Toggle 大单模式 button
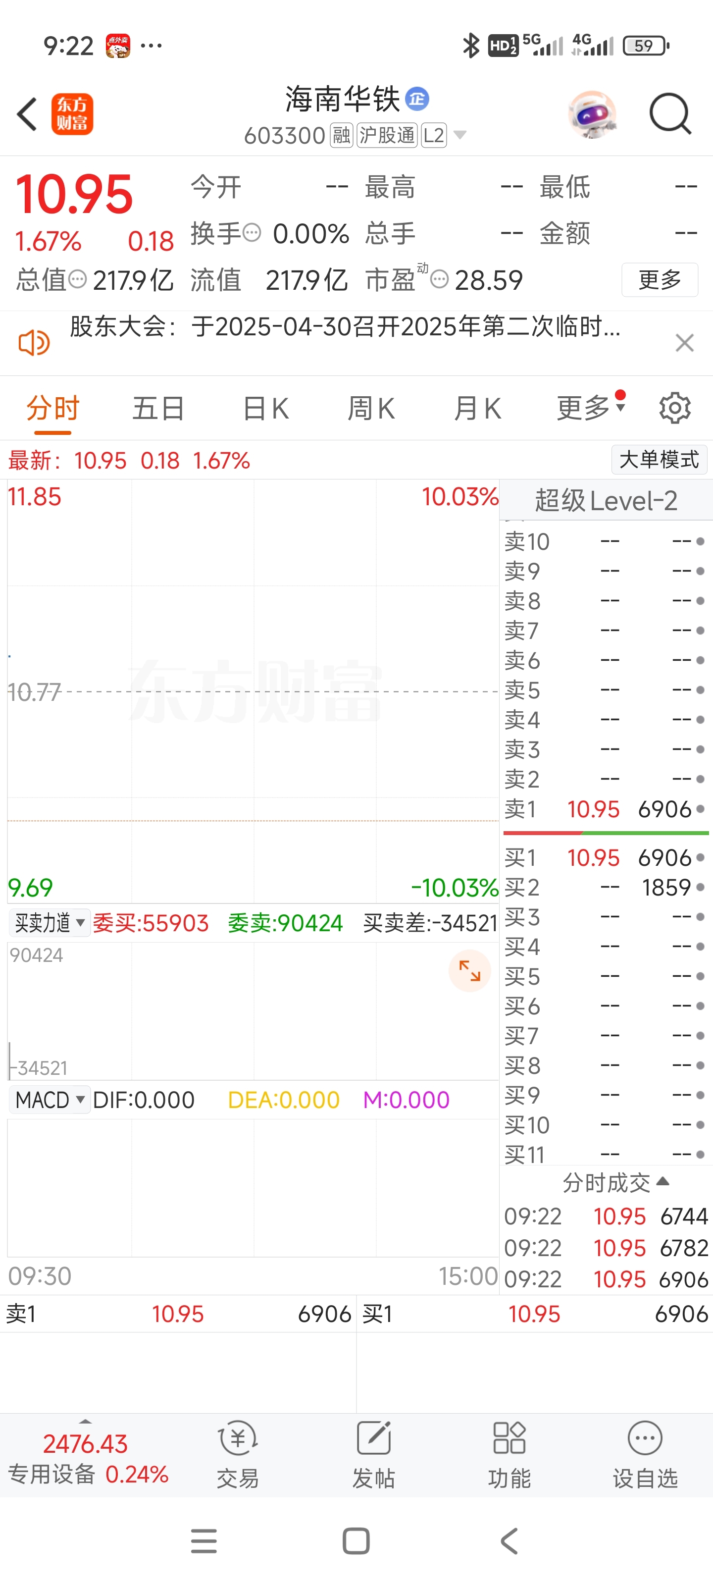 pos(659,460)
